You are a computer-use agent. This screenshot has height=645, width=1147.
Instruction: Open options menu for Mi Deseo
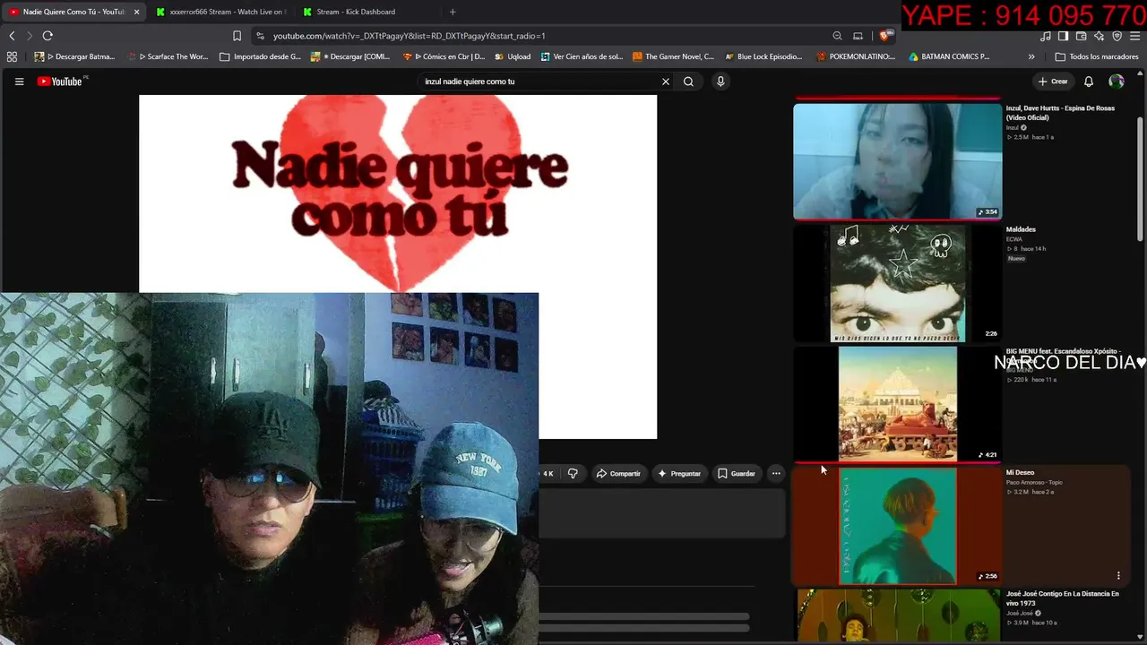tap(1118, 576)
